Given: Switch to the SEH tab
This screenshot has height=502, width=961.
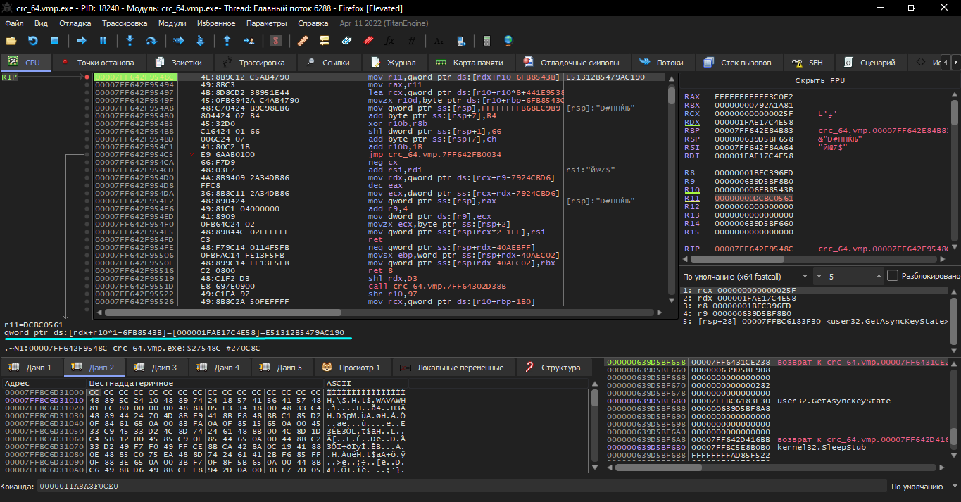Looking at the screenshot, I should coord(808,63).
